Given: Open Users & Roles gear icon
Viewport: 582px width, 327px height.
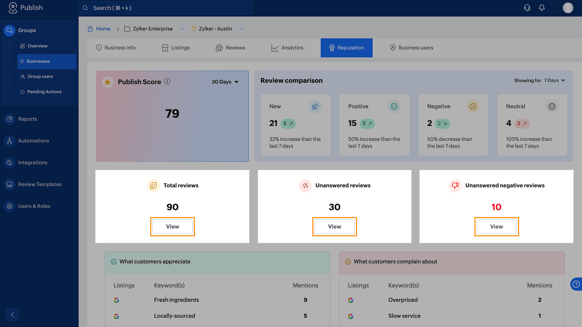Looking at the screenshot, I should pyautogui.click(x=9, y=206).
